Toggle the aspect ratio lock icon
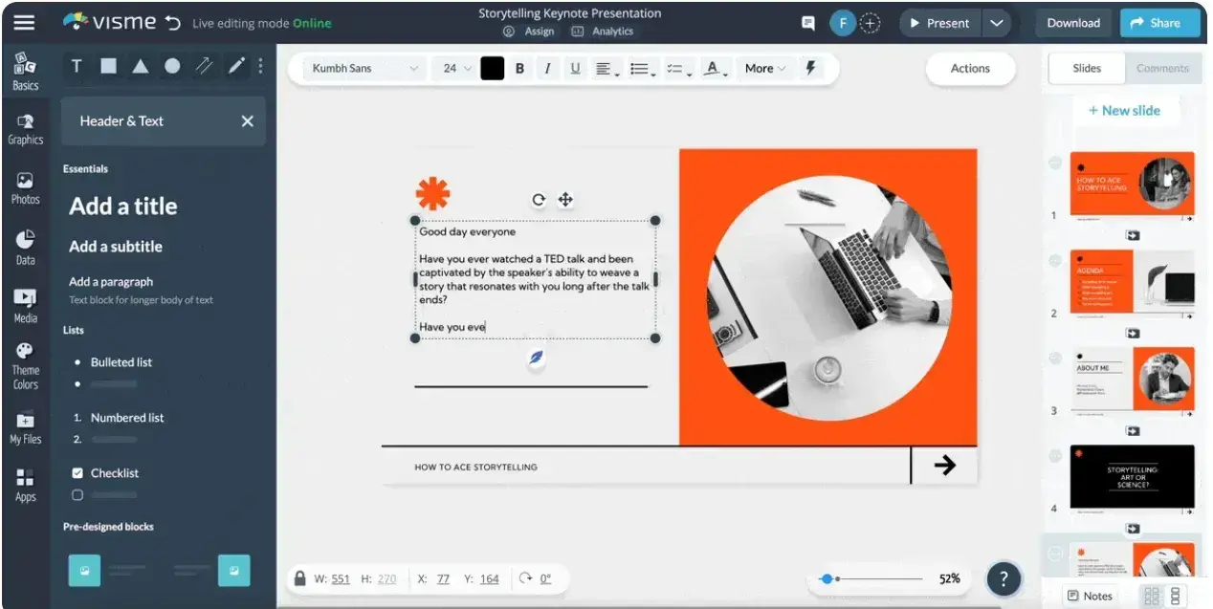Viewport: 1213px width, 609px height. [x=300, y=578]
